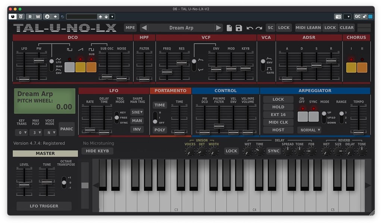Toggle the Delay SYNC button
Viewport: 382px width, 224px height.
(x=273, y=151)
